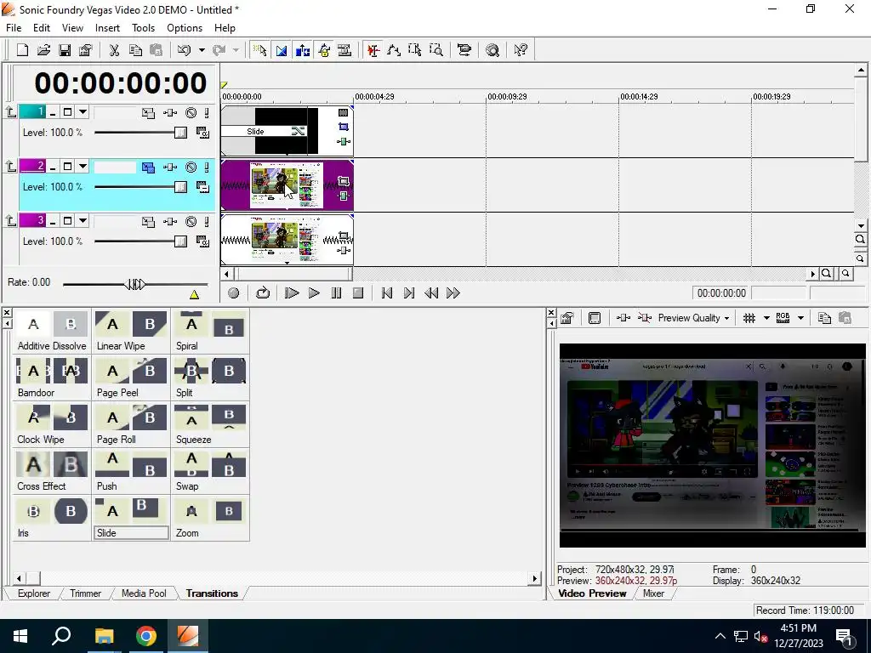Open a project using the folder icon
This screenshot has width=871, height=653.
(x=43, y=50)
